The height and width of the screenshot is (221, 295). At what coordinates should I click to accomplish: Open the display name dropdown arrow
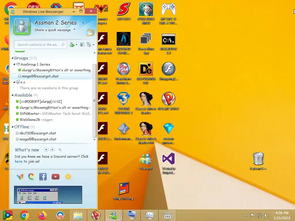pos(83,23)
